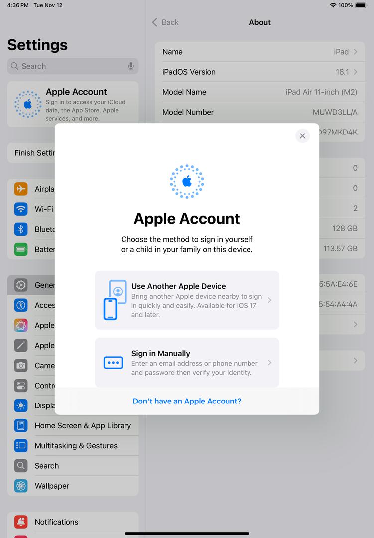Screen dimensions: 374x538
Task: Tap the Camera settings icon
Action: click(x=21, y=366)
